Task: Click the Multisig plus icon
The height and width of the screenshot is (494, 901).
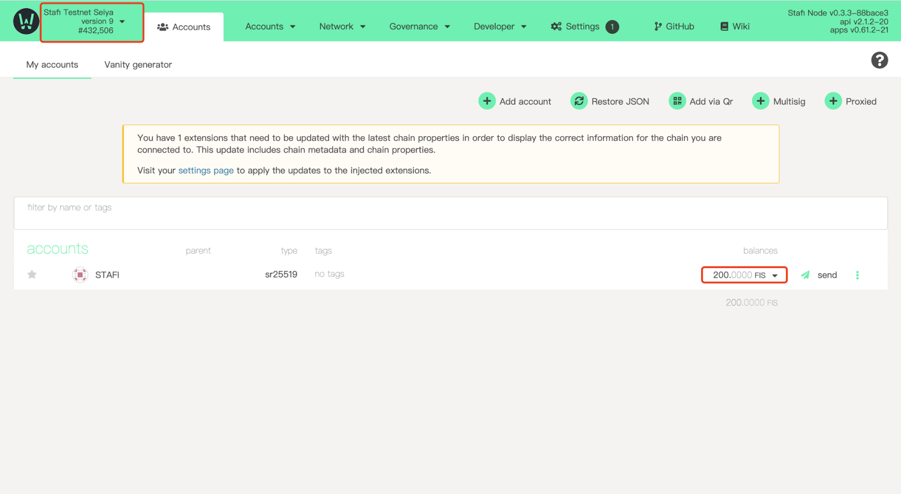Action: click(761, 101)
